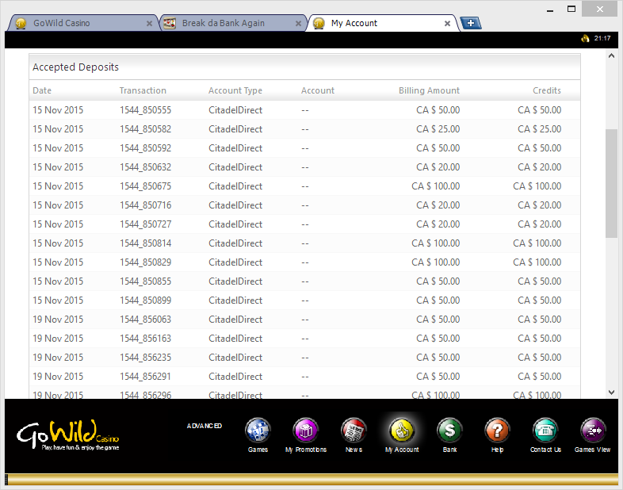Minimize the casino window
Viewport: 623px width, 490px height.
click(550, 10)
